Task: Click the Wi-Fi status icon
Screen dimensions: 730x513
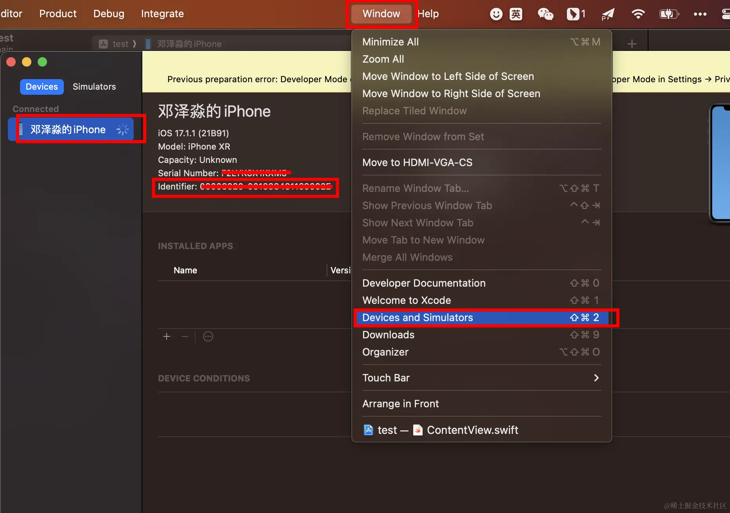Action: [x=638, y=14]
